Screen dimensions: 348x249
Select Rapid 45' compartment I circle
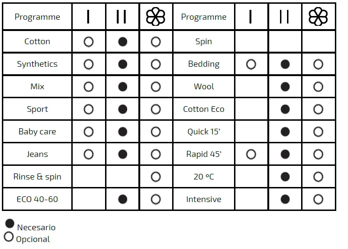click(251, 154)
